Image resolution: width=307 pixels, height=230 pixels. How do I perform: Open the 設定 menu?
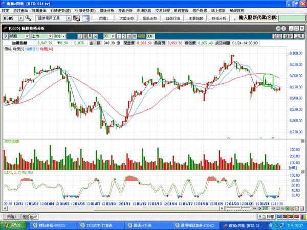click(x=6, y=11)
